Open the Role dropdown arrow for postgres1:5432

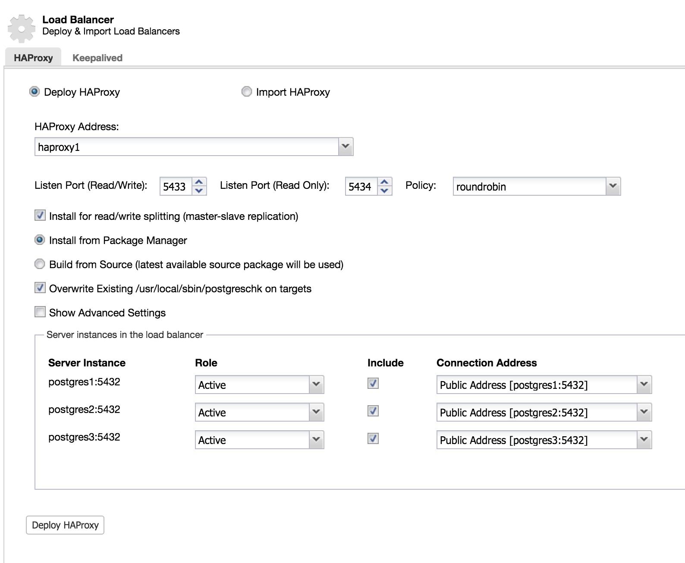(x=316, y=385)
